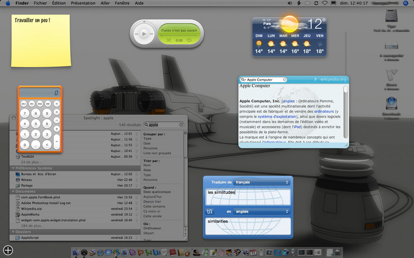Swap languages in the translation widget
This screenshot has height=258, width=414.
tap(210, 212)
